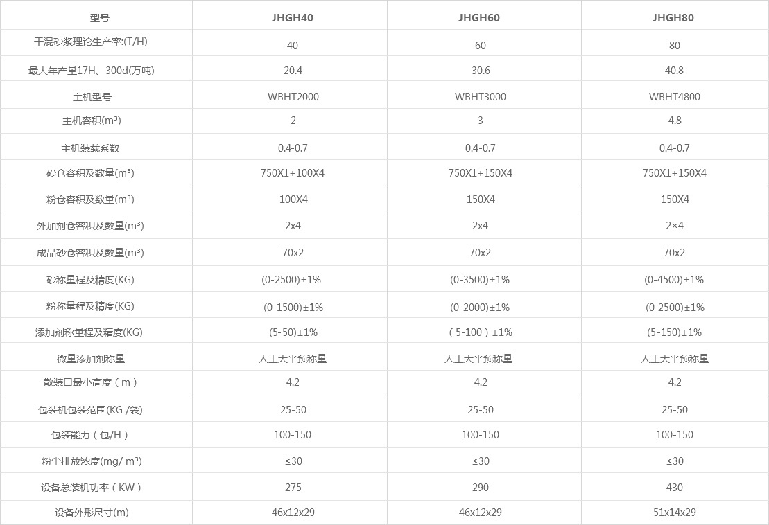Select the 100X4 powder silo cell
Screen dimensions: 769x525
(x=293, y=199)
